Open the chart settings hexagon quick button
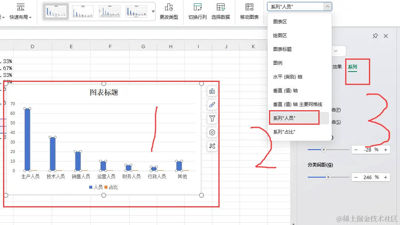The height and width of the screenshot is (225, 400). [x=212, y=132]
